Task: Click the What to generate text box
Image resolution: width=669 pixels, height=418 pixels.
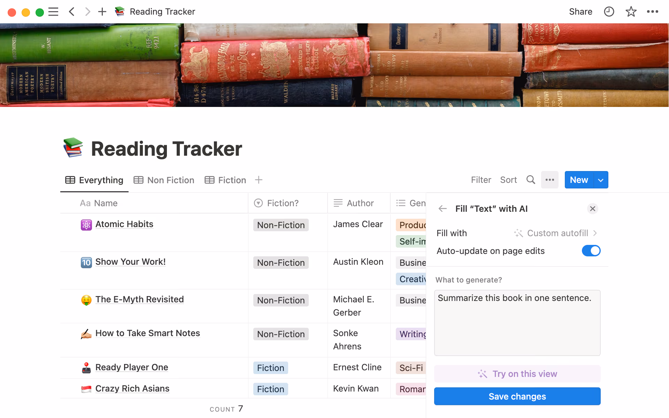Action: pos(517,322)
